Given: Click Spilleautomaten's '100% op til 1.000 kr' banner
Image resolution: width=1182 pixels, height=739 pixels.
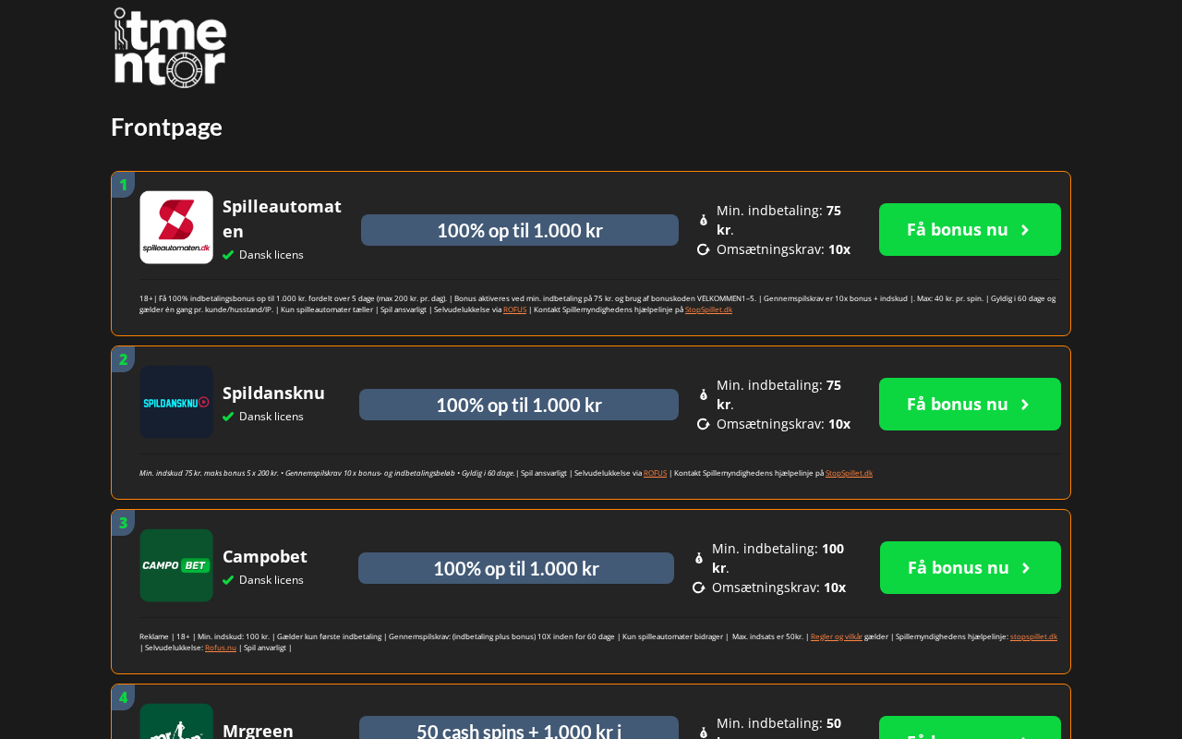Looking at the screenshot, I should click(520, 230).
